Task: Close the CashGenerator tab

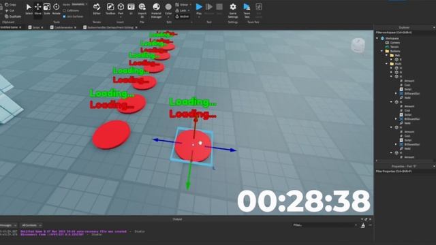Action: point(76,27)
